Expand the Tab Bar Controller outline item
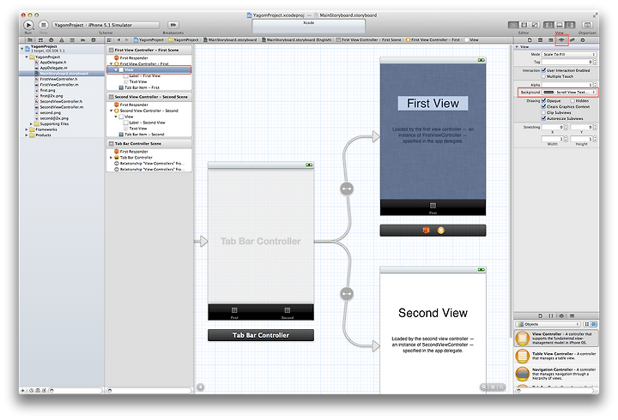618x420 pixels. (x=111, y=157)
